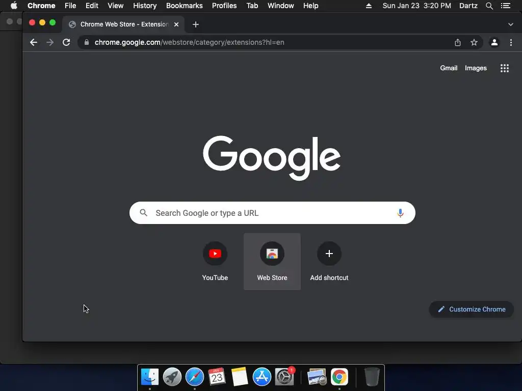Share this page via share icon
Image resolution: width=522 pixels, height=391 pixels.
(458, 42)
